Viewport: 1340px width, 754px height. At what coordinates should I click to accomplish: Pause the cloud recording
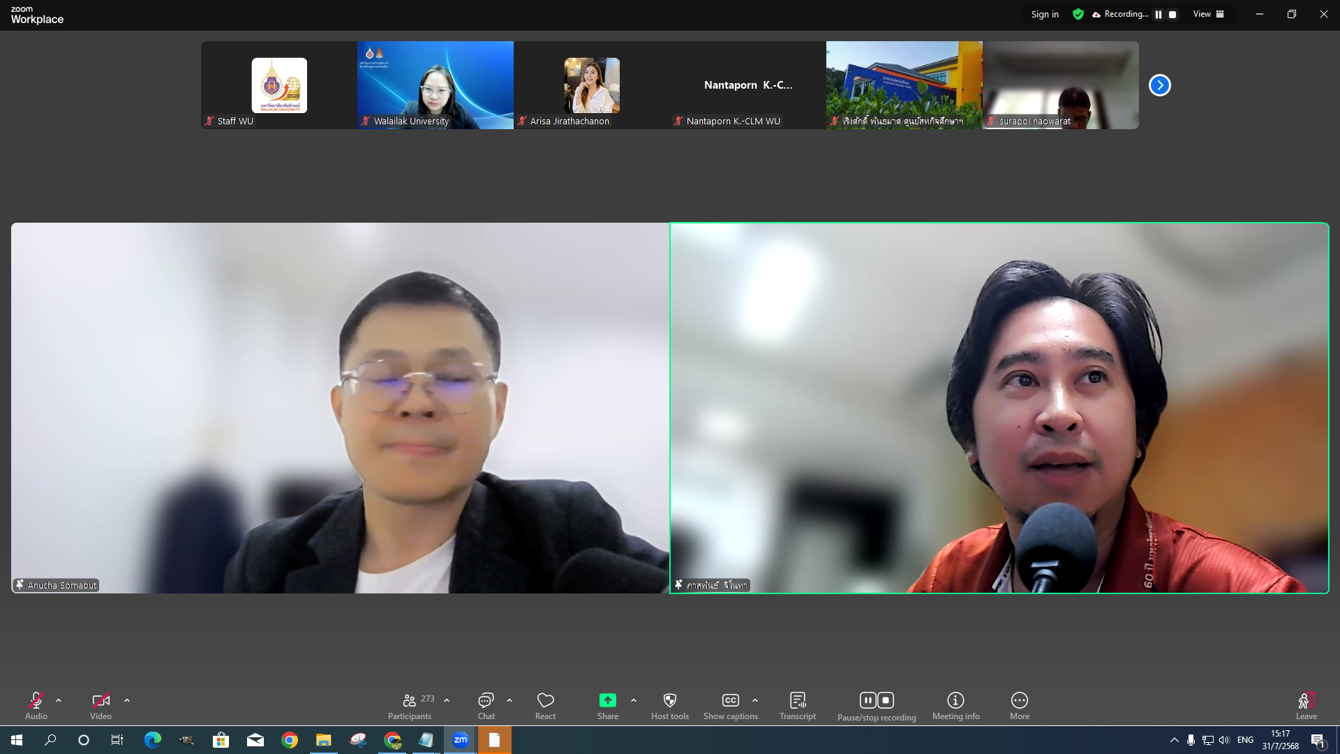click(868, 700)
